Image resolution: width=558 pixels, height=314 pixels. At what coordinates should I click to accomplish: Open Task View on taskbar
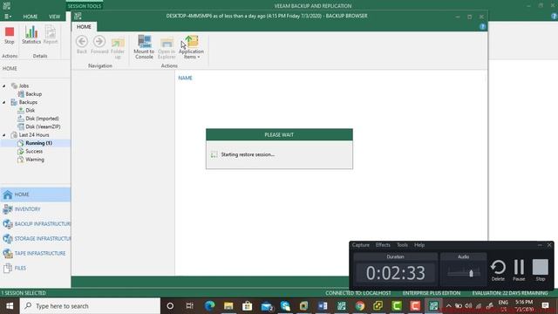coord(190,306)
